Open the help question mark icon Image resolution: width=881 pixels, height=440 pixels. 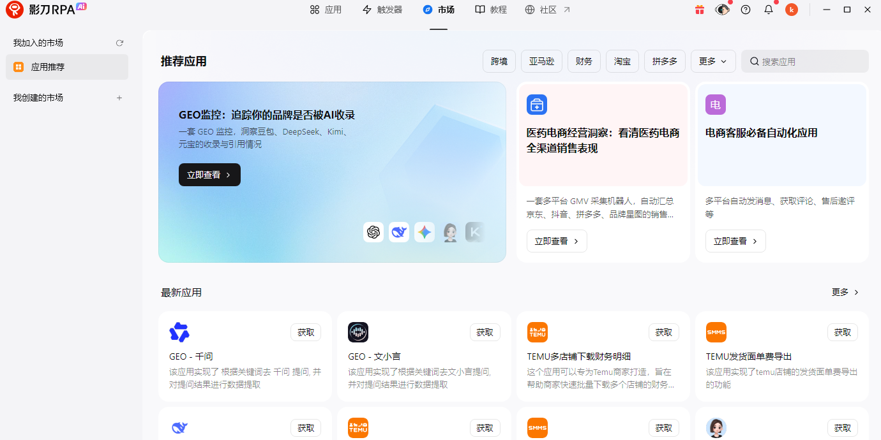pyautogui.click(x=746, y=10)
